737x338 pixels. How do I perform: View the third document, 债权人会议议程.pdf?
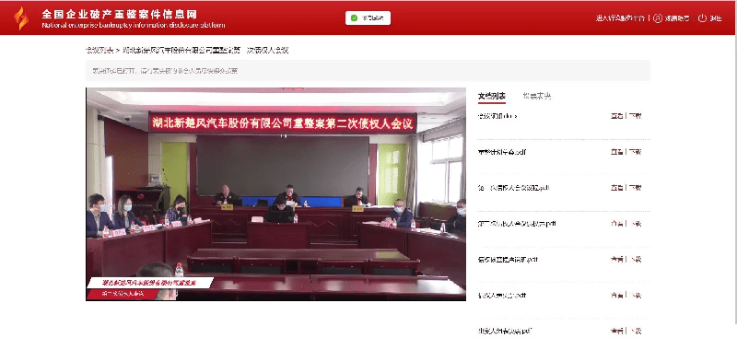click(x=616, y=188)
